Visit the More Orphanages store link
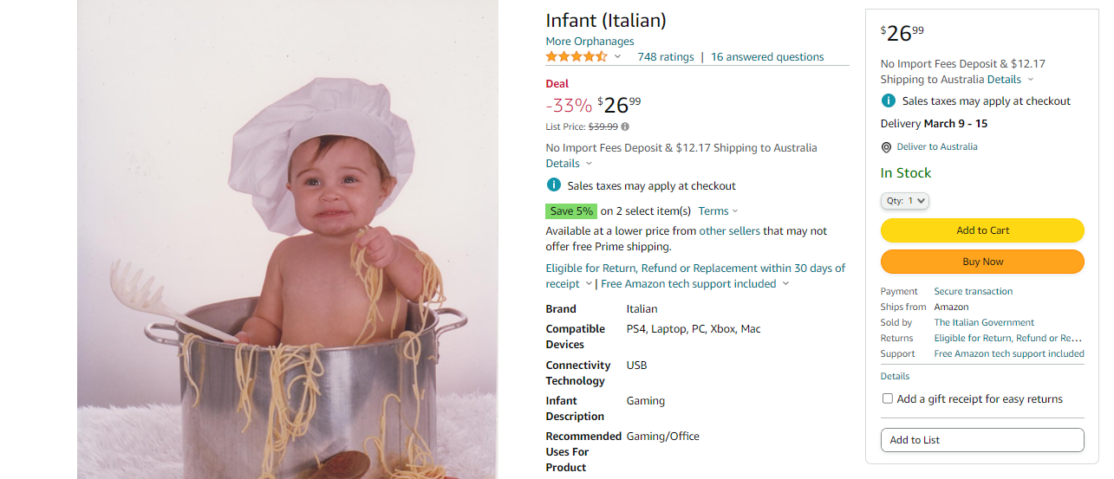 point(590,42)
